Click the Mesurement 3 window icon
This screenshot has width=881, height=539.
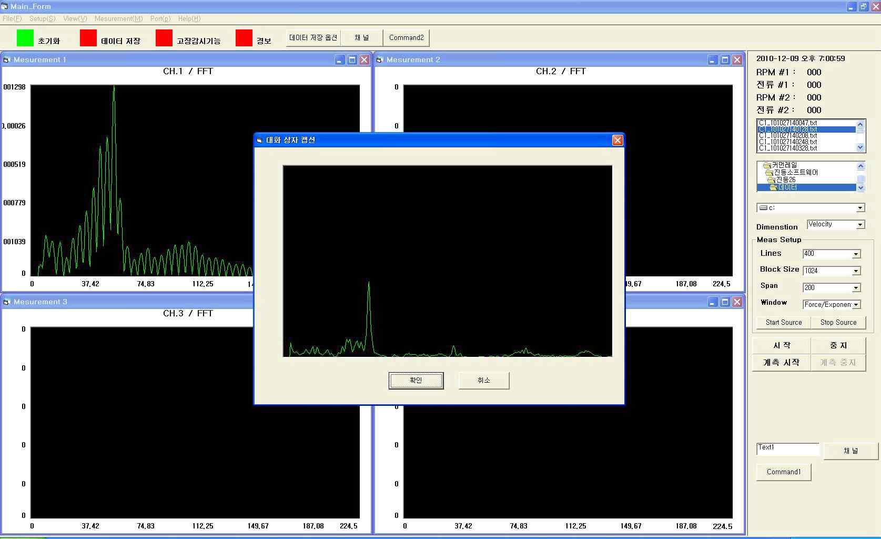(x=7, y=302)
